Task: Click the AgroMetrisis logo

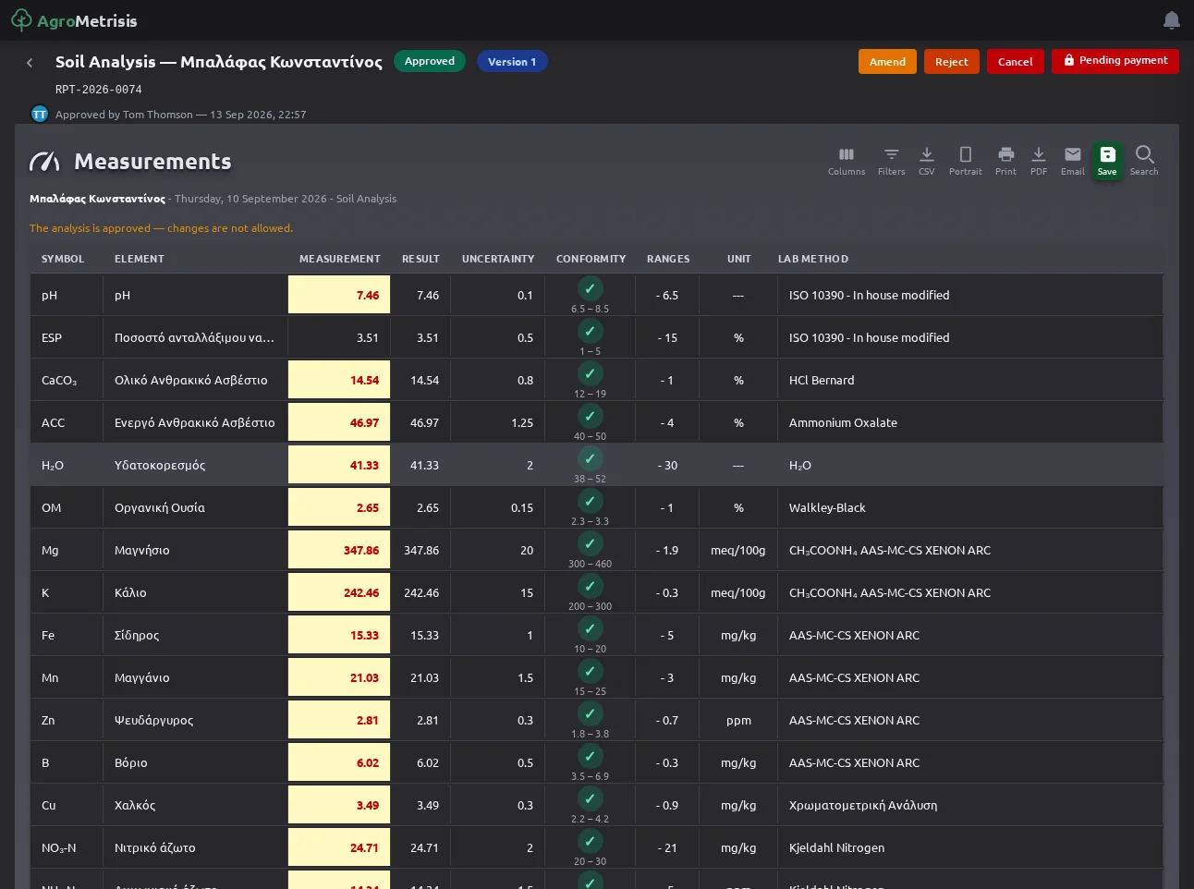Action: (74, 20)
